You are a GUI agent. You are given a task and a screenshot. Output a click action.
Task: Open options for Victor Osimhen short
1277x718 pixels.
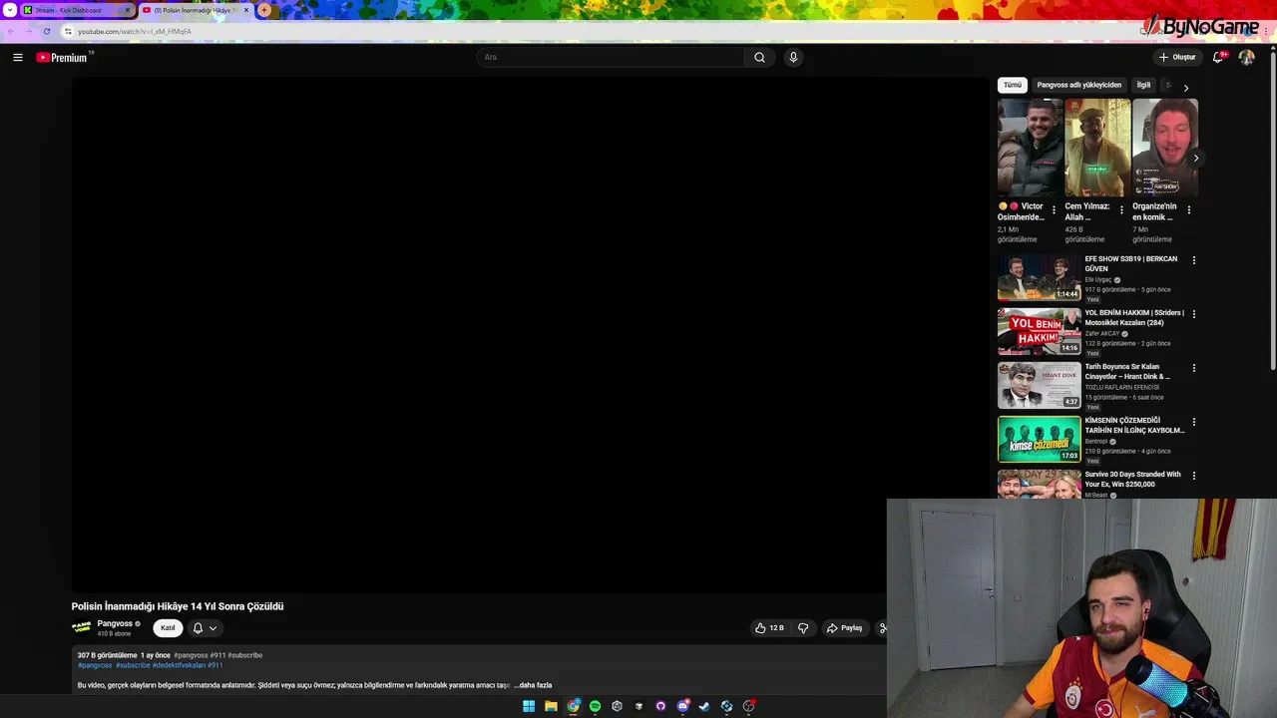pos(1054,209)
